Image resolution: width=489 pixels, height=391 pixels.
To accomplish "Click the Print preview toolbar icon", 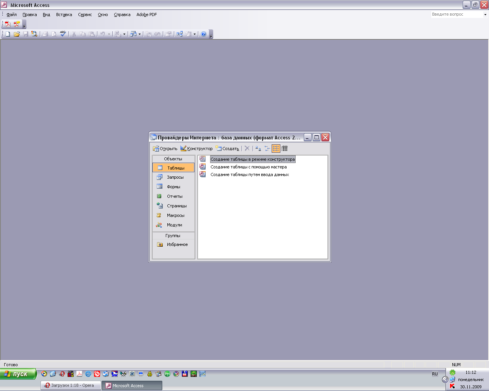I will 54,34.
